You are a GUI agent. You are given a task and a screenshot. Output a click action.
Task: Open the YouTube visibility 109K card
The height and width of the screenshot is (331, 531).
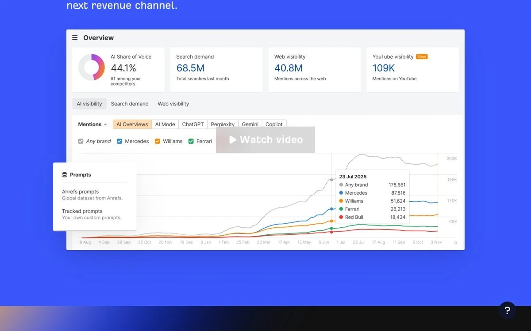[412, 70]
